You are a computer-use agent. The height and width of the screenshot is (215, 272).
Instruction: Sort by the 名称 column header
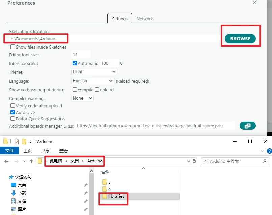click(105, 172)
